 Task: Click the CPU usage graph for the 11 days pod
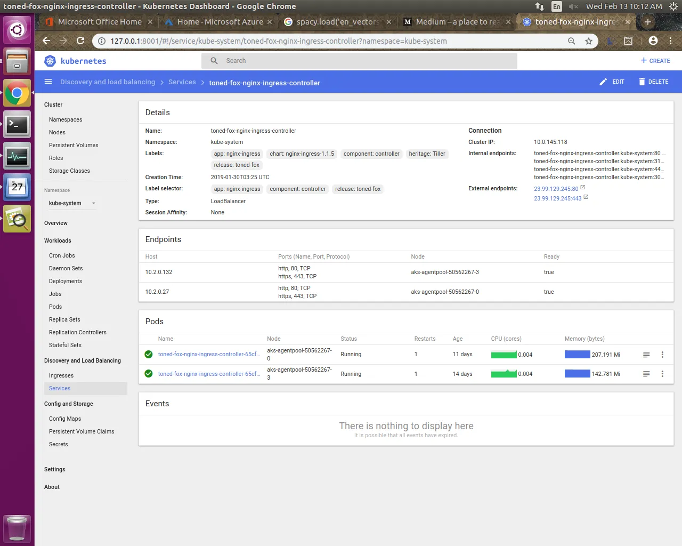click(x=504, y=355)
